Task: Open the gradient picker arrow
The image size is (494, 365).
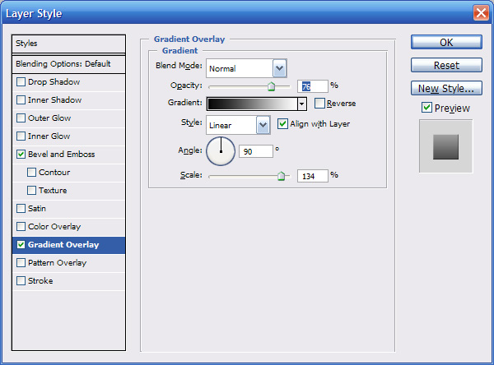Action: [x=302, y=104]
